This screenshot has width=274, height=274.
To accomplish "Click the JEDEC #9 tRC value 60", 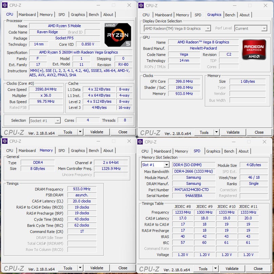I will [204, 242].
